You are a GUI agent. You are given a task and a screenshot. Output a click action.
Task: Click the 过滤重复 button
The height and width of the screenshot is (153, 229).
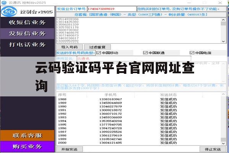[x=97, y=47]
